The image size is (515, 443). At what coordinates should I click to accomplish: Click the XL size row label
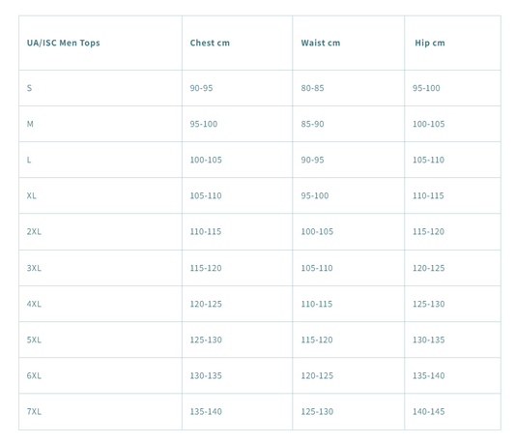tap(32, 195)
